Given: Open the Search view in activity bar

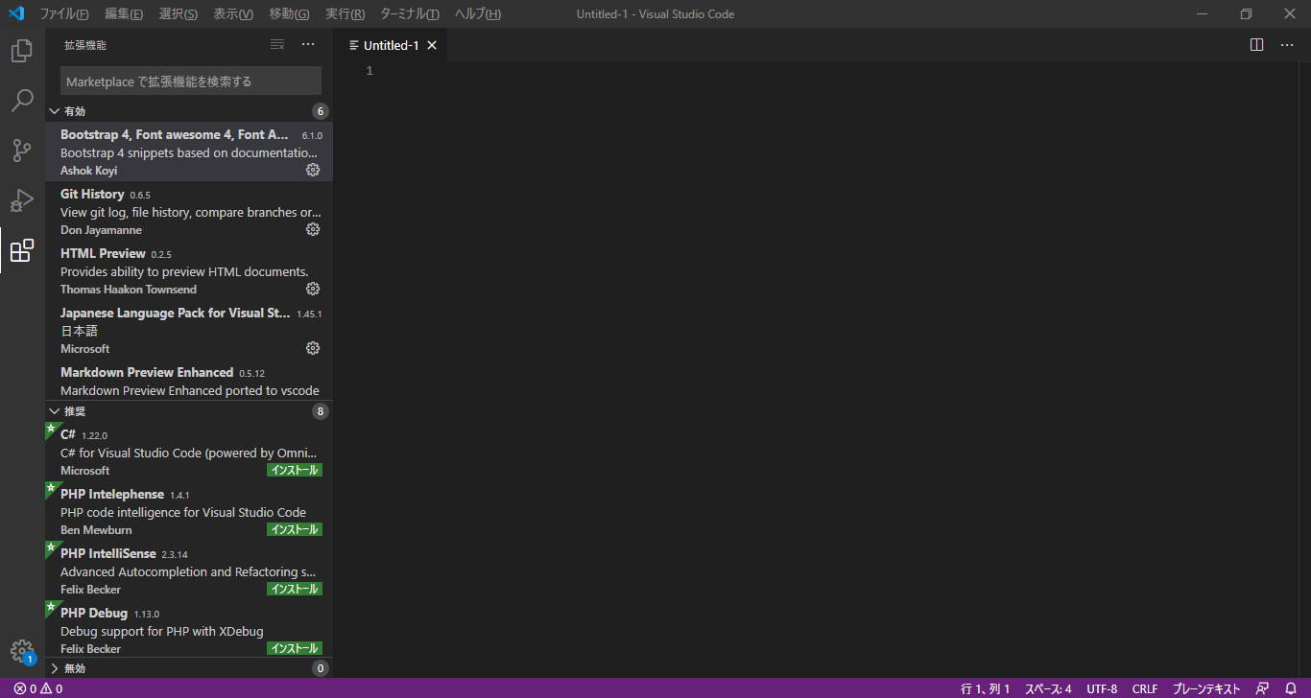Looking at the screenshot, I should 22,101.
